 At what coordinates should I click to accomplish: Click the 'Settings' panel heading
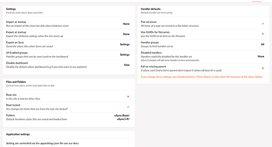pos(11,9)
